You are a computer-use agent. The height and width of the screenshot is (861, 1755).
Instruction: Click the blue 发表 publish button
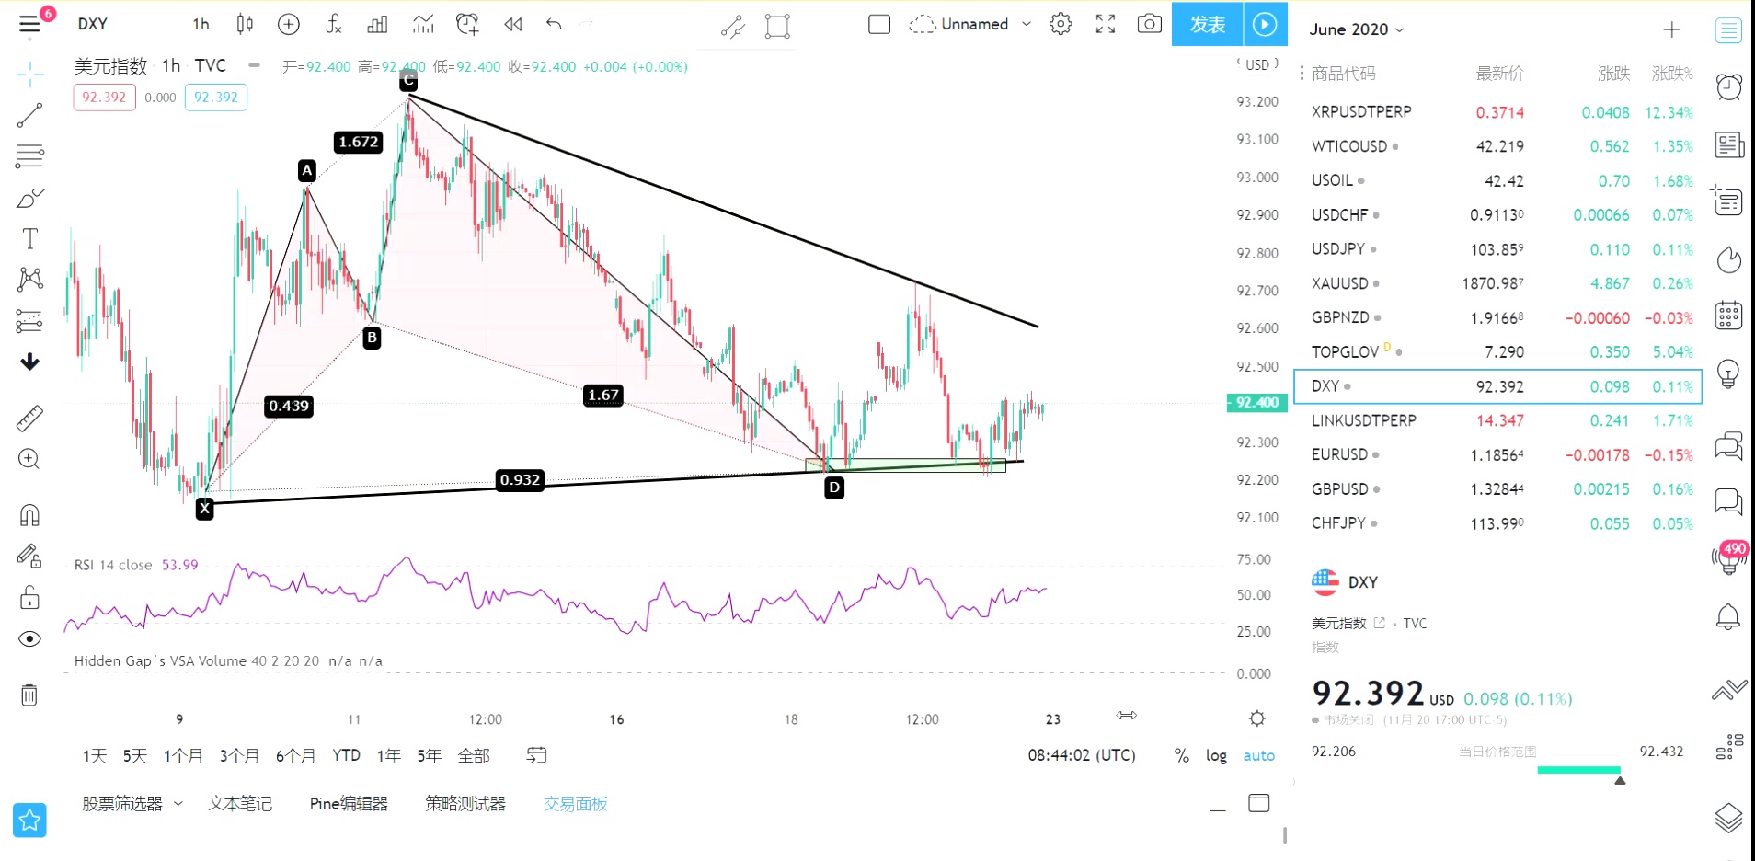[x=1207, y=24]
